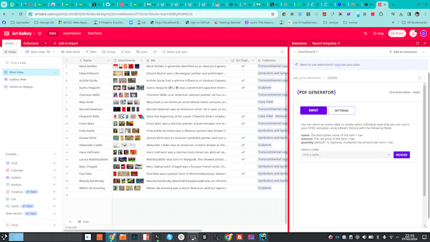Image resolution: width=430 pixels, height=242 pixels.
Task: Open the Documentation link
Action: (400, 92)
